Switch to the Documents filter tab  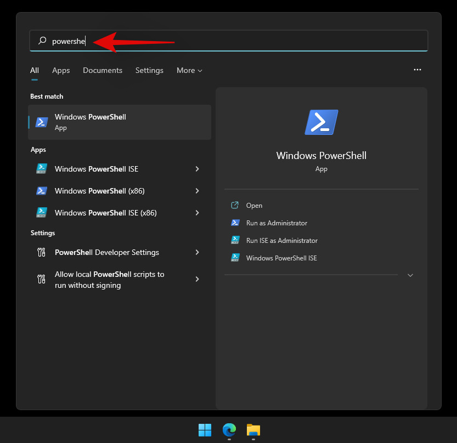click(x=103, y=70)
